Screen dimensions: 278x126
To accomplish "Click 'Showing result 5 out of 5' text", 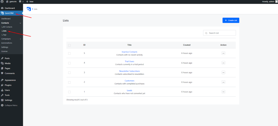I will pyautogui.click(x=77, y=100).
